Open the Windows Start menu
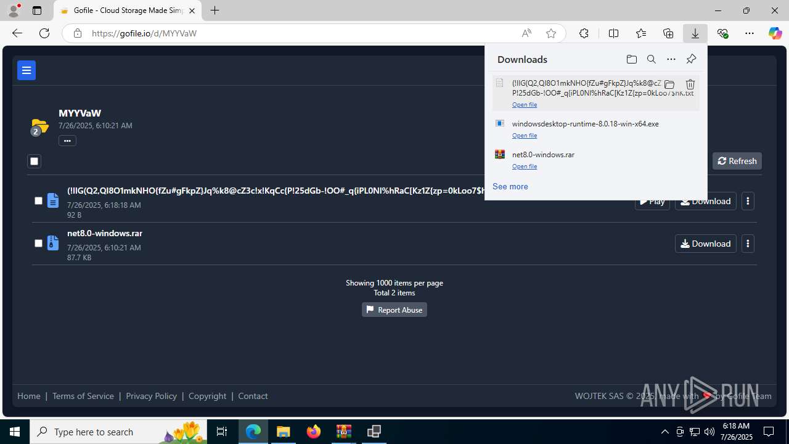Viewport: 789px width, 444px height. pyautogui.click(x=15, y=432)
